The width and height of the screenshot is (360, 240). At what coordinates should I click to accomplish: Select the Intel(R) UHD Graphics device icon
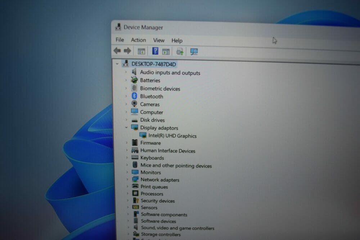[143, 135]
